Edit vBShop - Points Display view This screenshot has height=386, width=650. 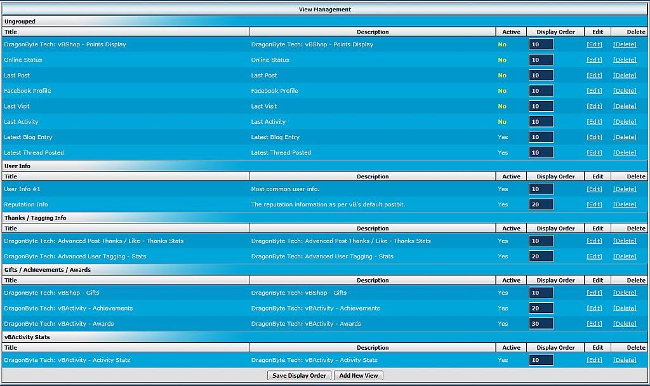(594, 44)
